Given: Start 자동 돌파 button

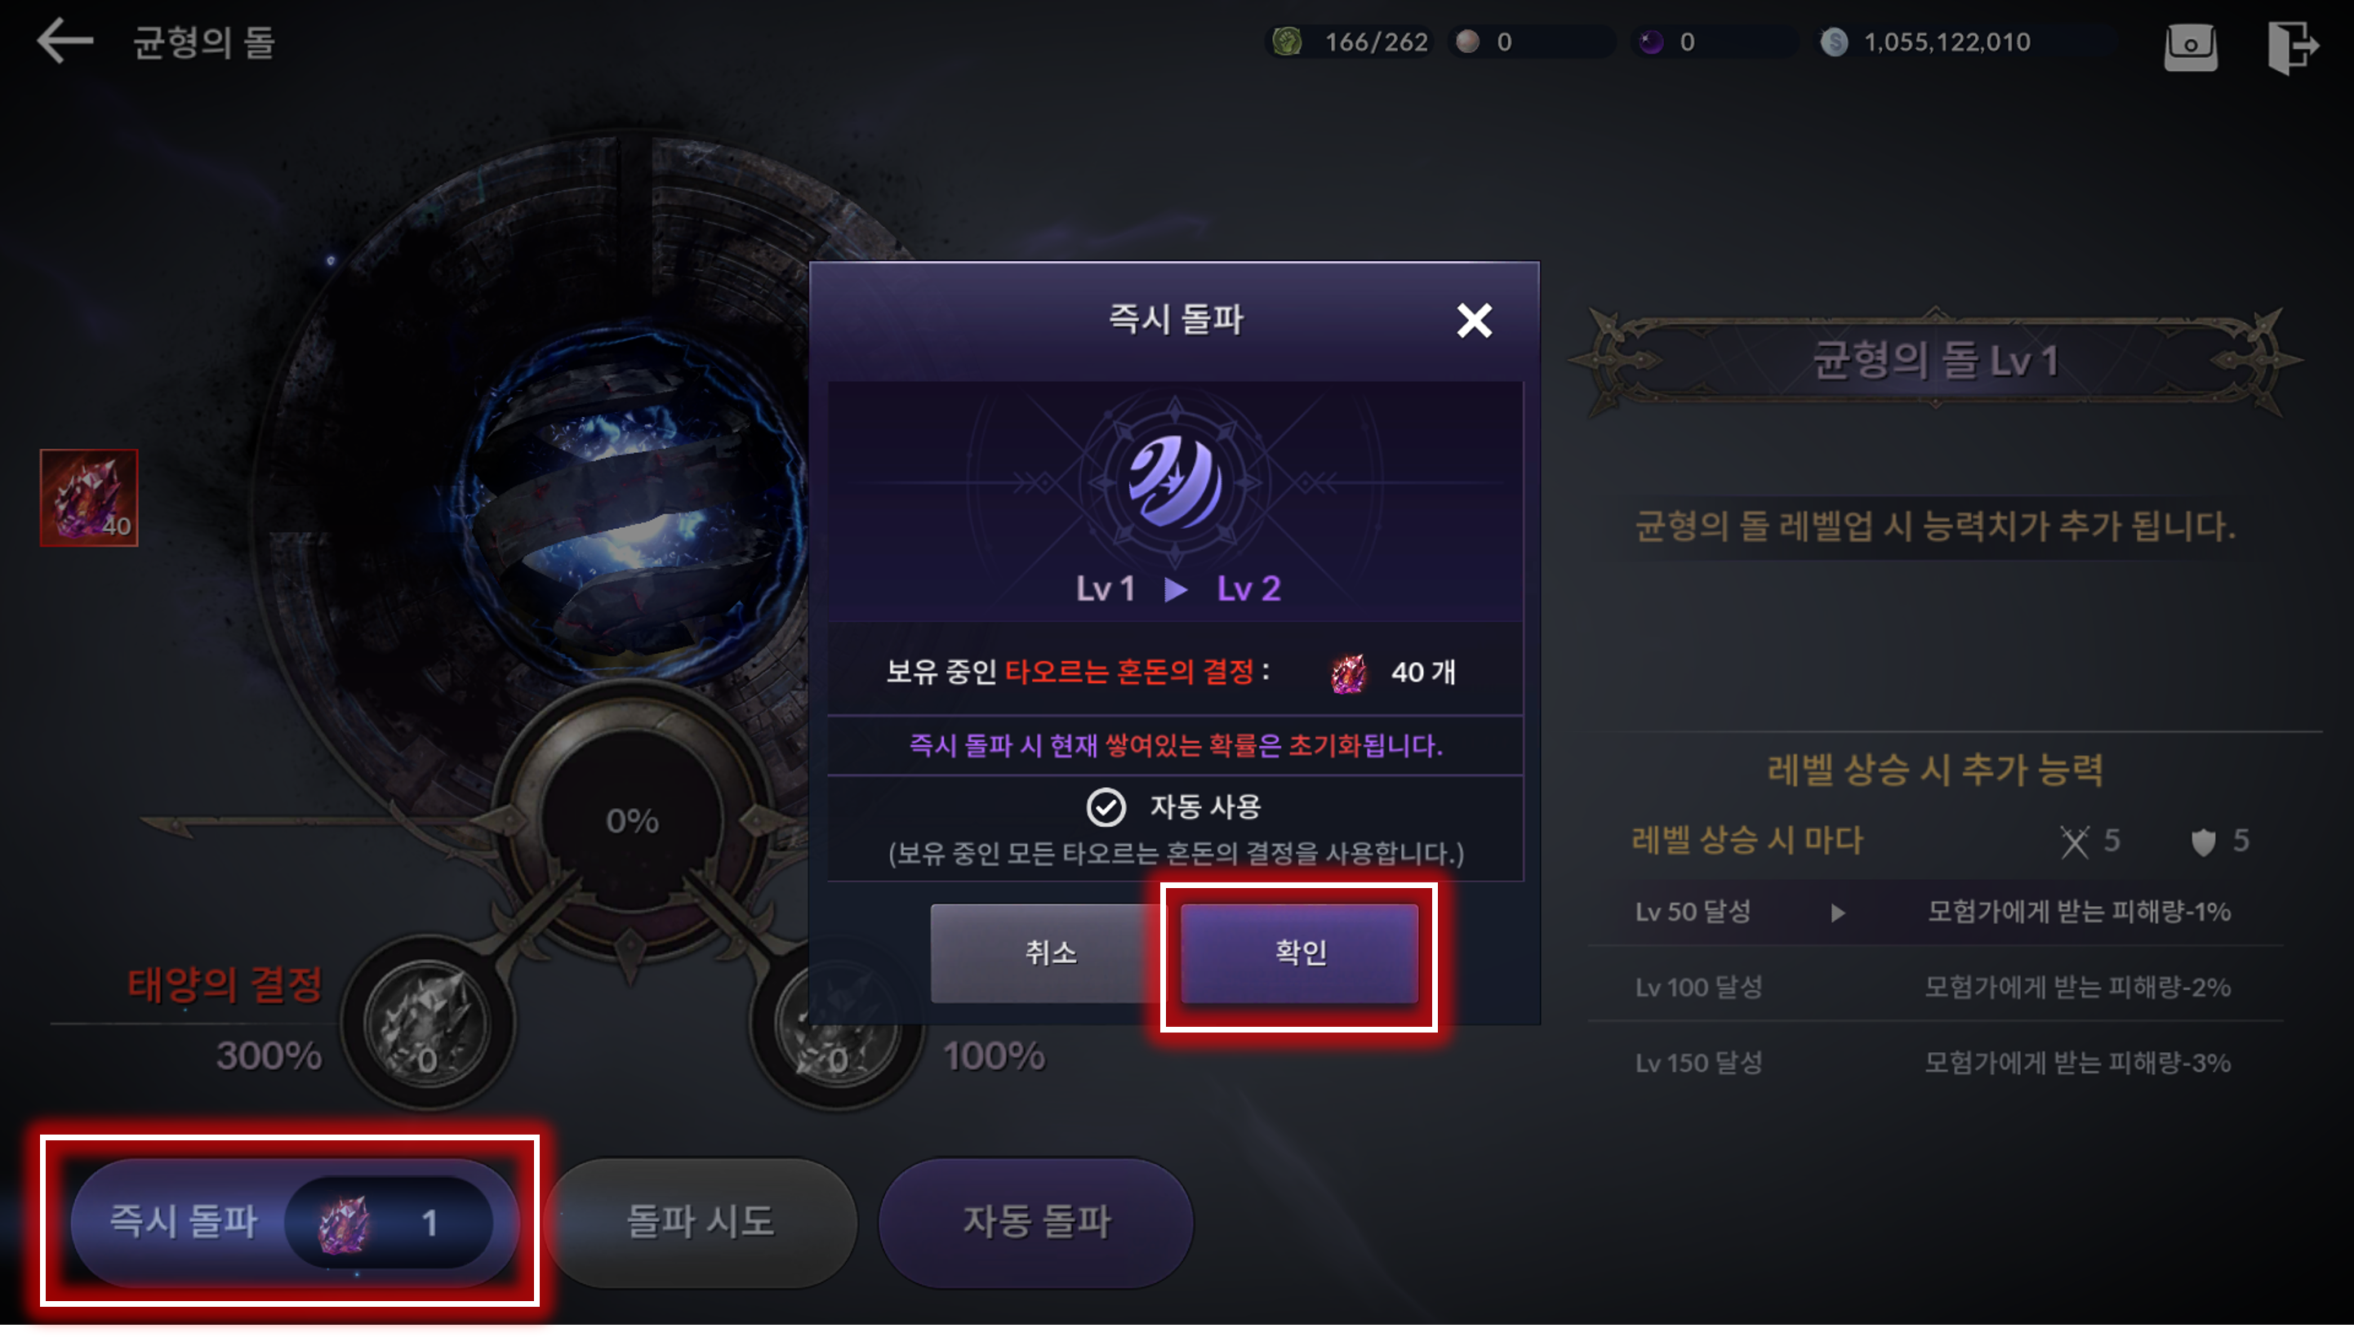Looking at the screenshot, I should pos(1035,1221).
